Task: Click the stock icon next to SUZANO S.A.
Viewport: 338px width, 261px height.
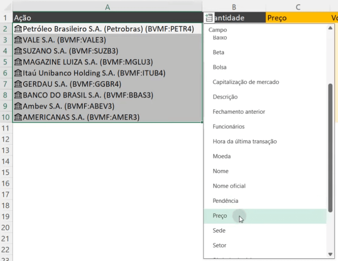Action: click(18, 51)
